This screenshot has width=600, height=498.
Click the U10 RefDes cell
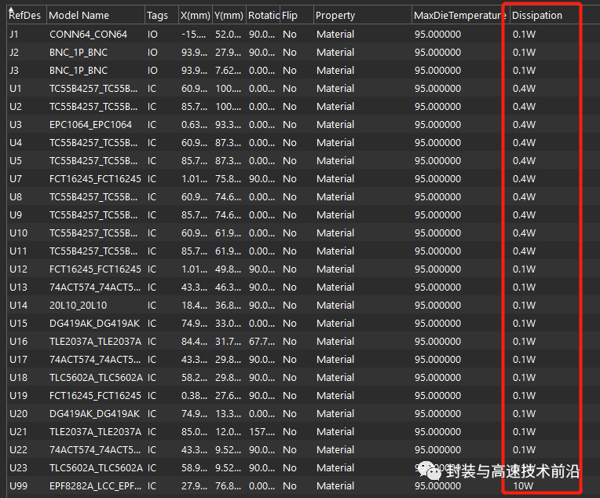pos(18,233)
